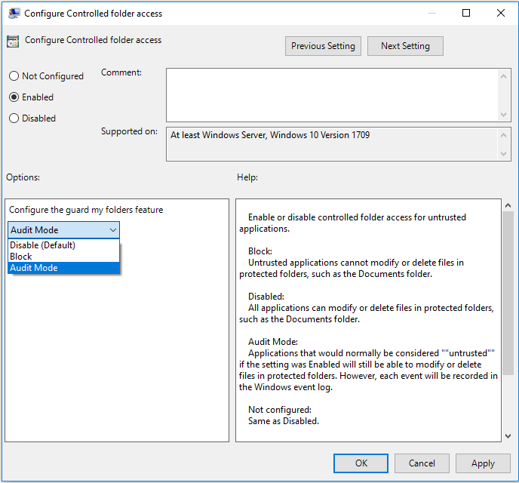Select the Disabled radio button
Screen dimensions: 519x483
14,118
